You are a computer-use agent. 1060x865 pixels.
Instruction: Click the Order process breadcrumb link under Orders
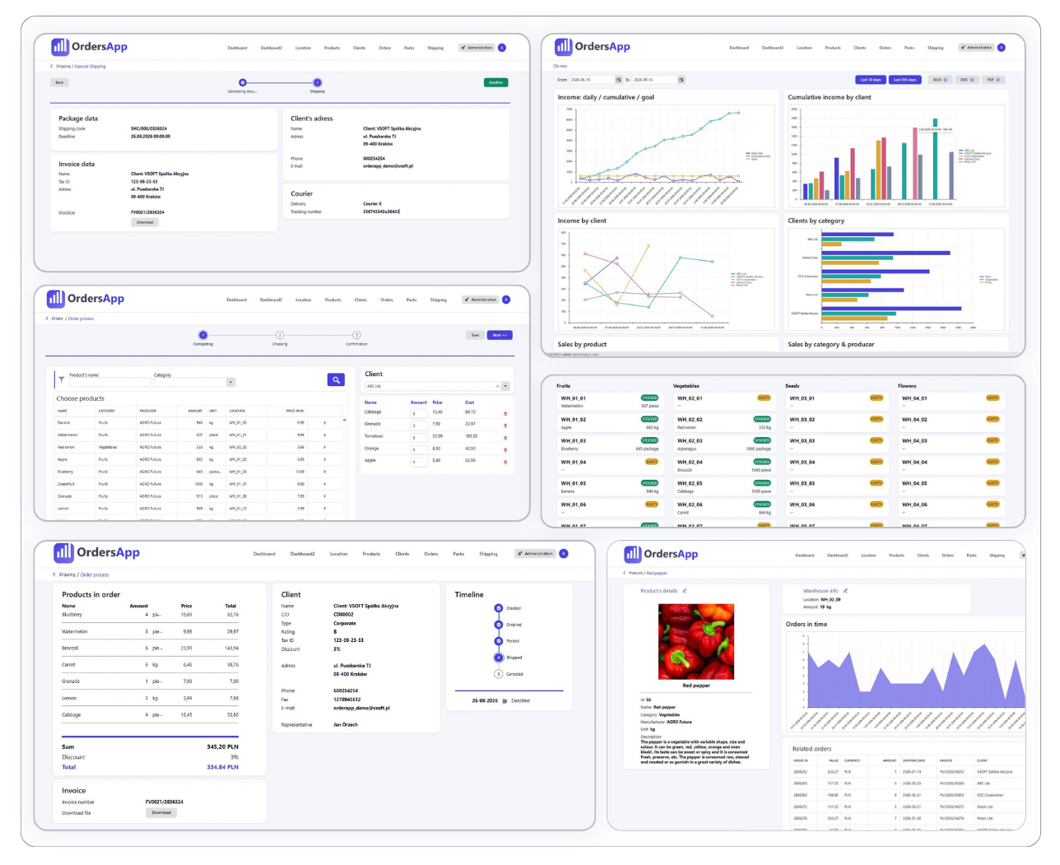pyautogui.click(x=81, y=319)
